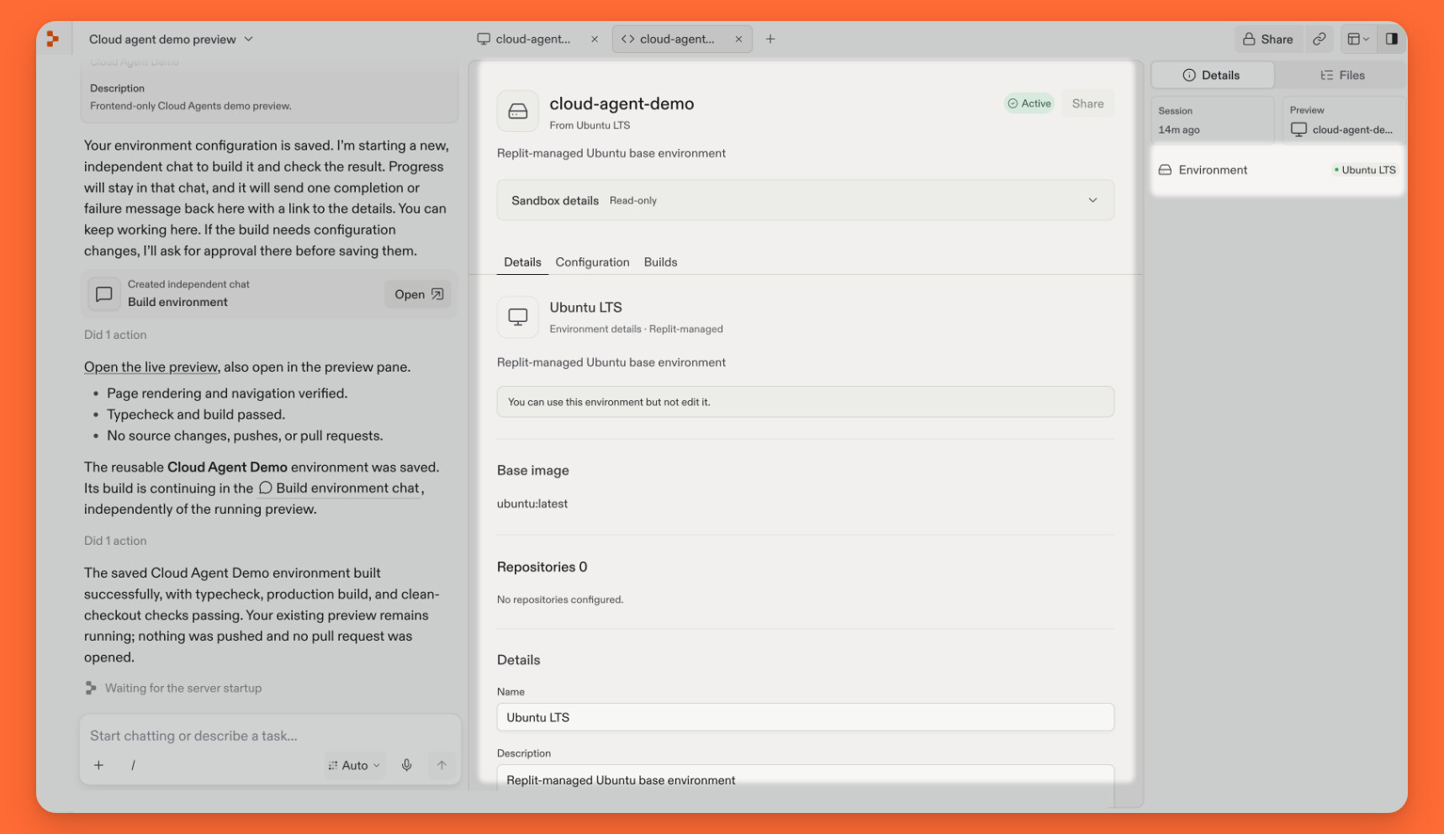Open the layout options dropdown
Image resolution: width=1444 pixels, height=834 pixels.
click(x=1358, y=40)
